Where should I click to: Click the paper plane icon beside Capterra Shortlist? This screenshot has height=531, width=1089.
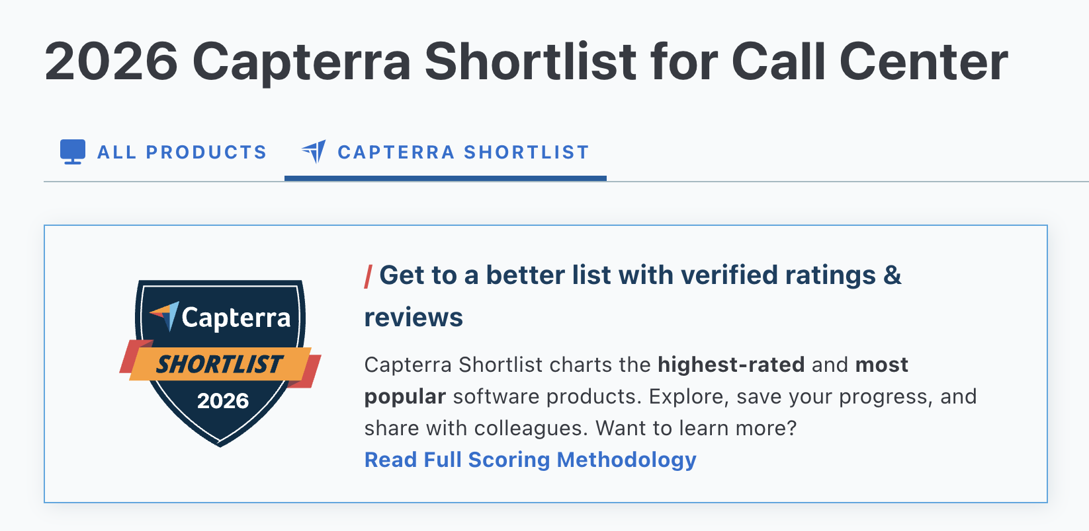pyautogui.click(x=314, y=151)
